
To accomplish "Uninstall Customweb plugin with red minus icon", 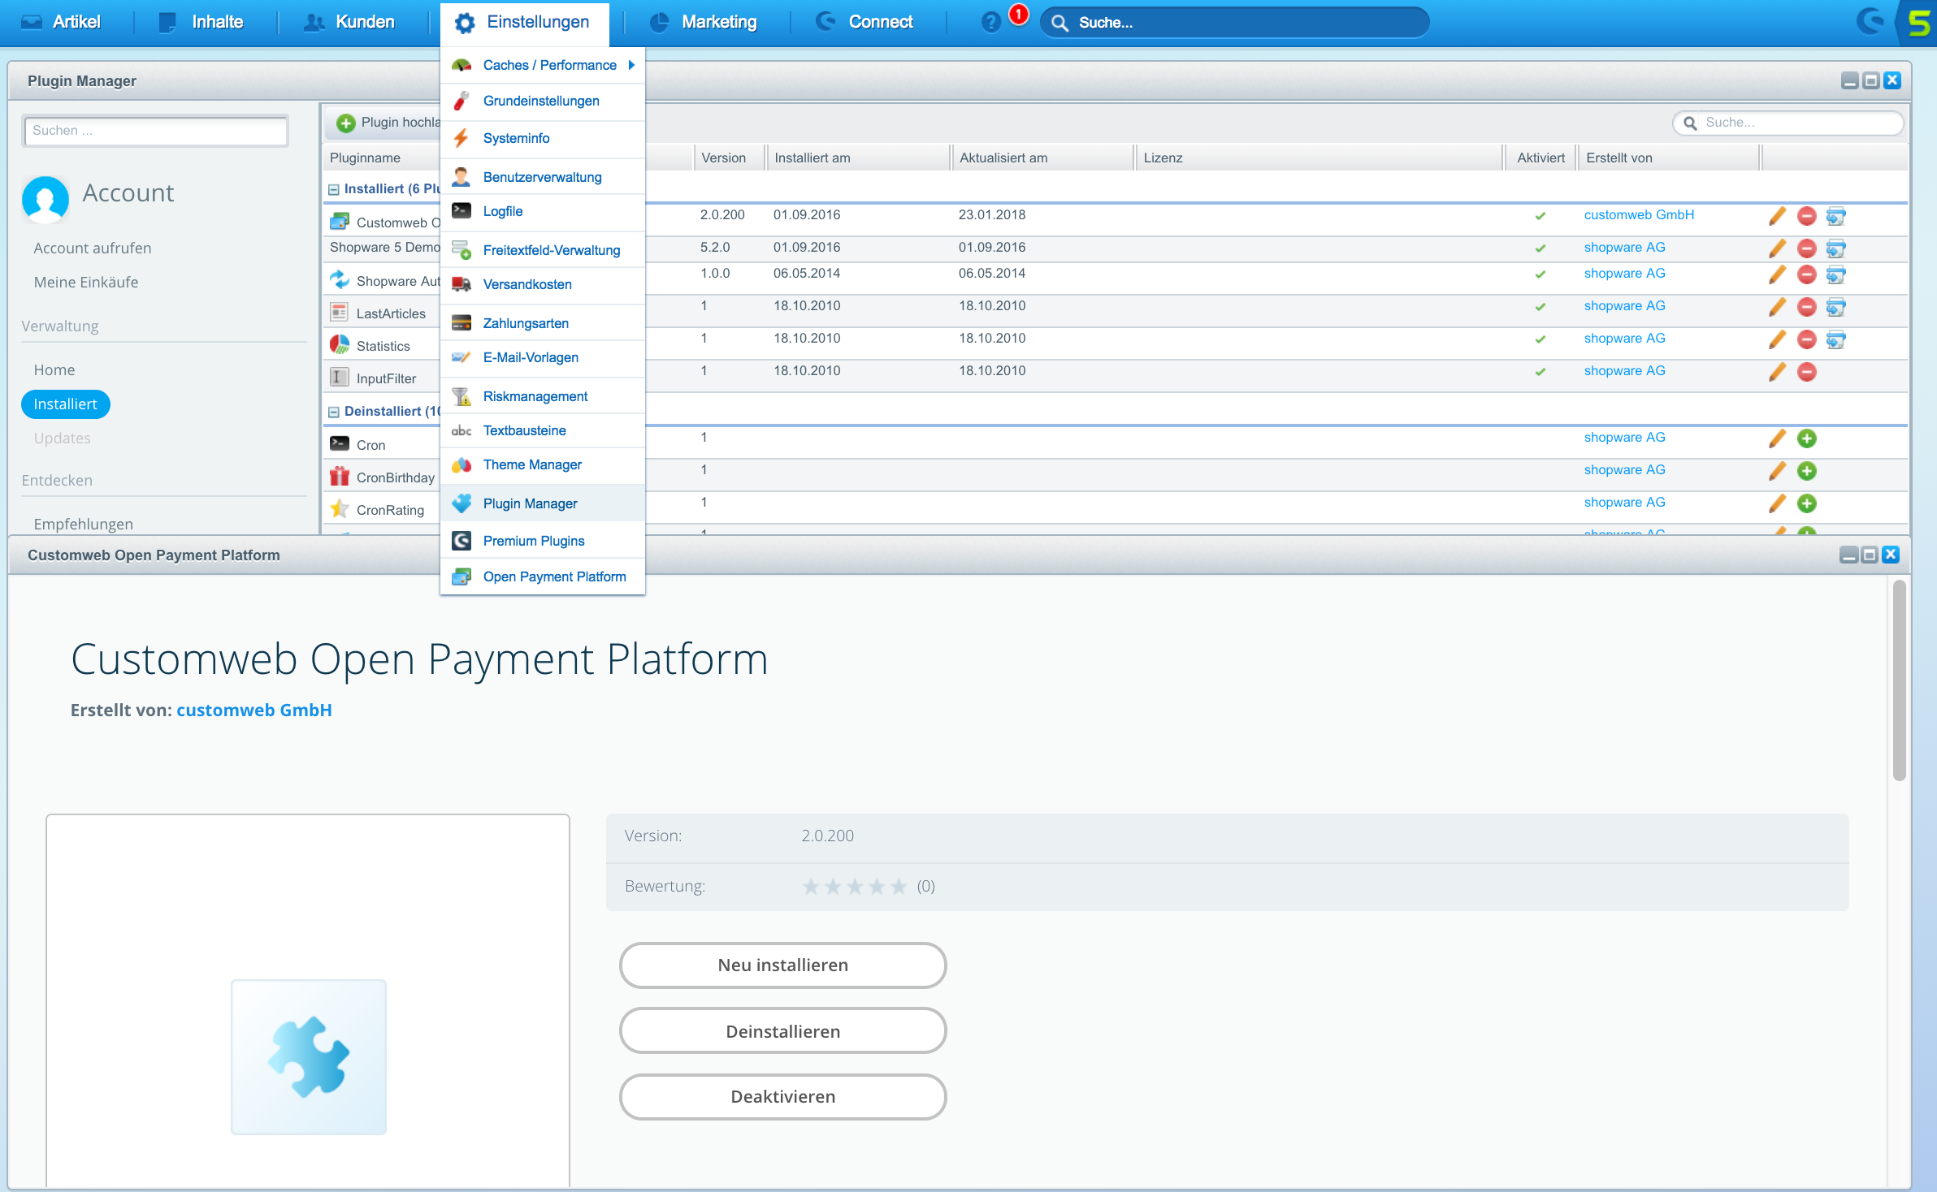I will point(1806,216).
